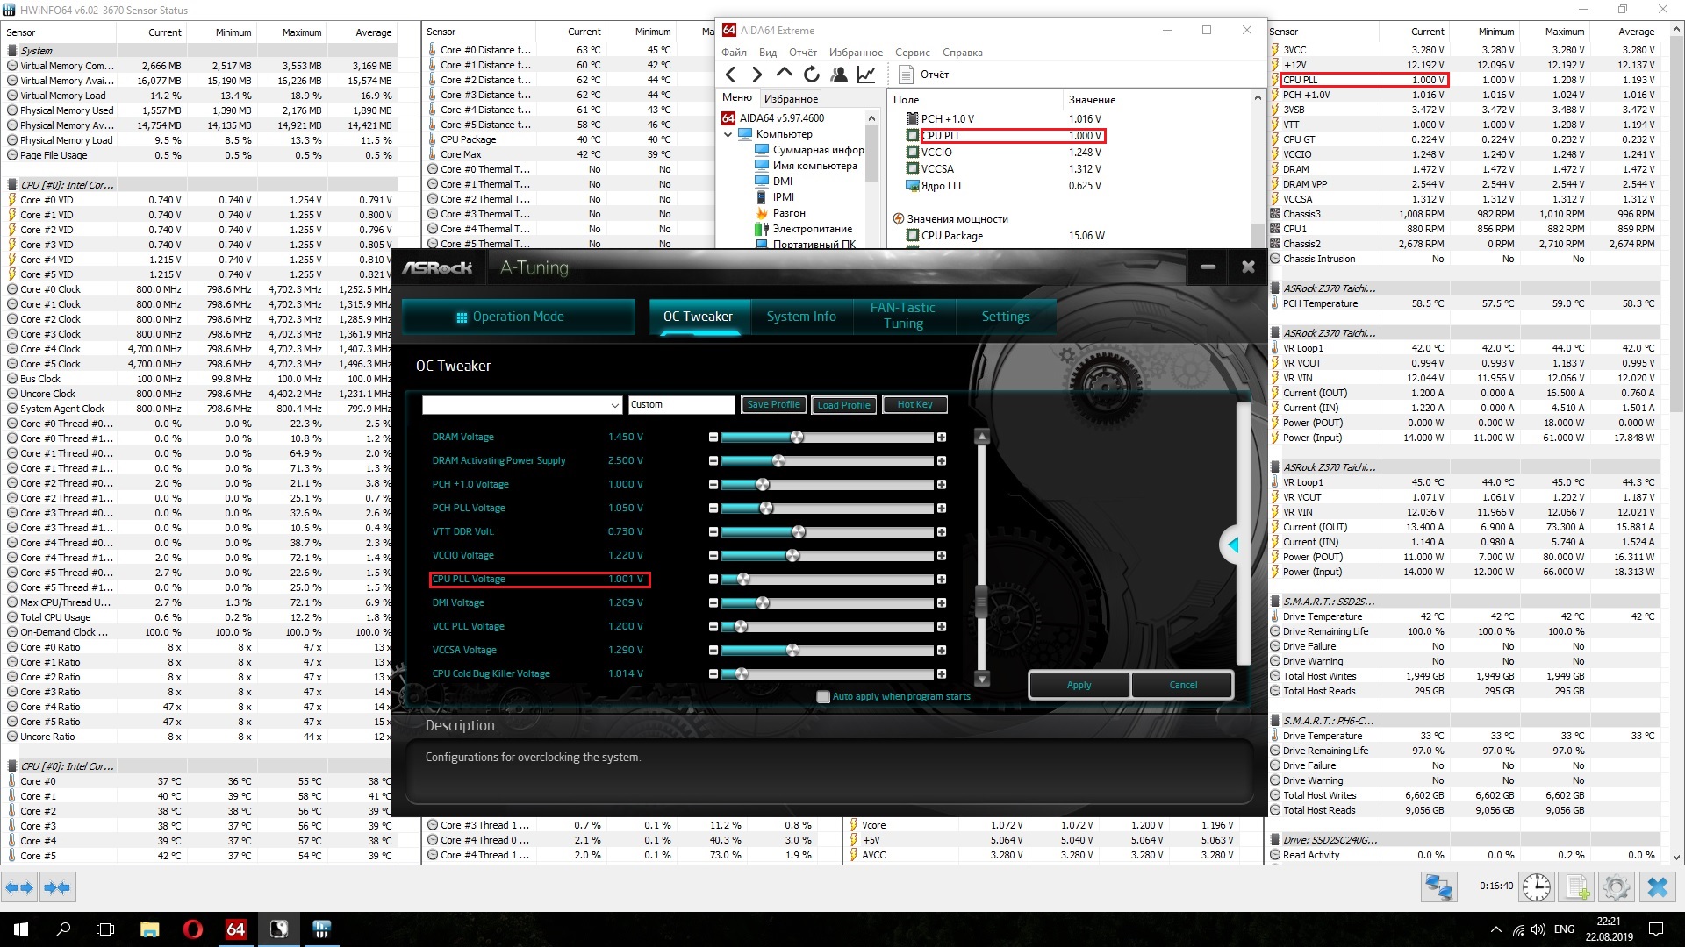The image size is (1685, 947).
Task: Click the Save Profile button
Action: tap(773, 404)
